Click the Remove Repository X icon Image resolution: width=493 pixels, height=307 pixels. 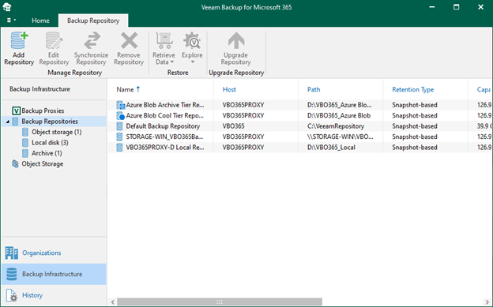pos(130,41)
